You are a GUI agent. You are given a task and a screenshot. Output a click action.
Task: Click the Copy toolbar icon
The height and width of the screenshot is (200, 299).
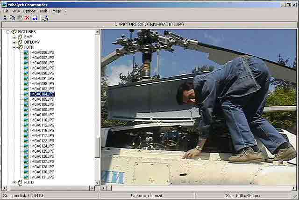12,18
